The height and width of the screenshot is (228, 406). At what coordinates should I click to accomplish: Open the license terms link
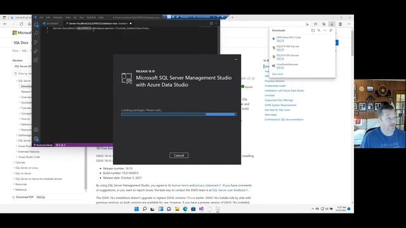(x=180, y=186)
